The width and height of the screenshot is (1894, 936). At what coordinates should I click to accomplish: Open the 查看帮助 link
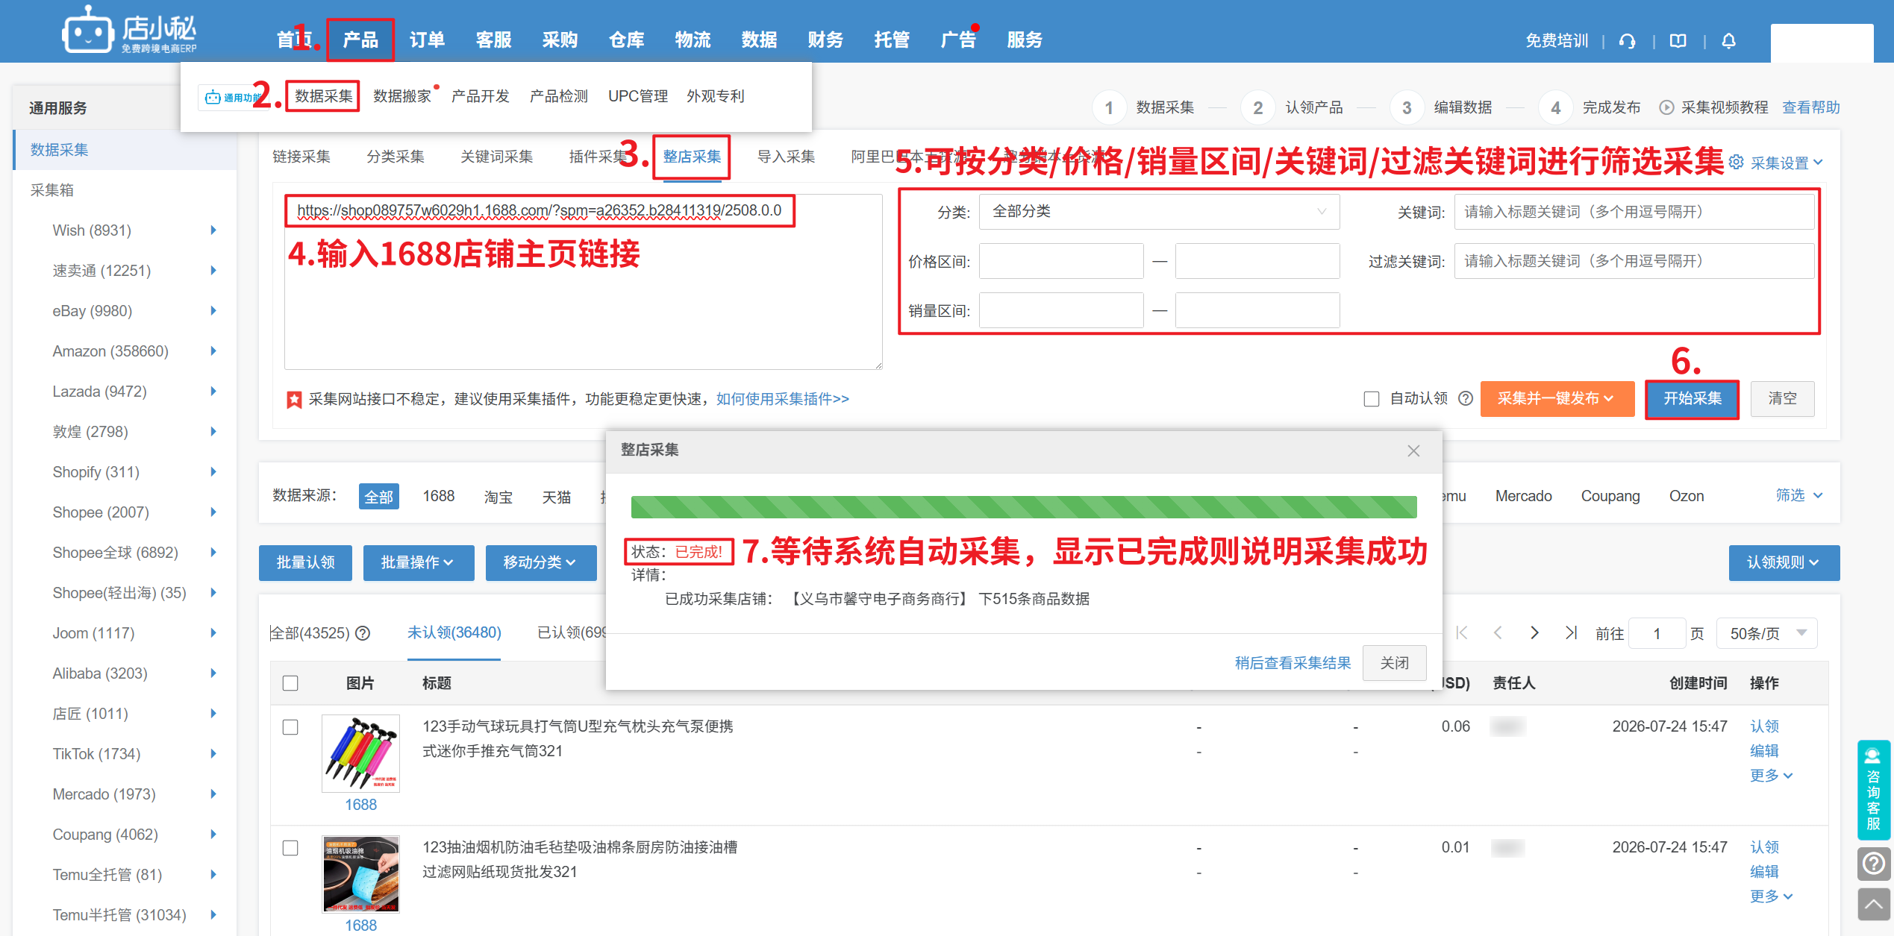point(1811,107)
